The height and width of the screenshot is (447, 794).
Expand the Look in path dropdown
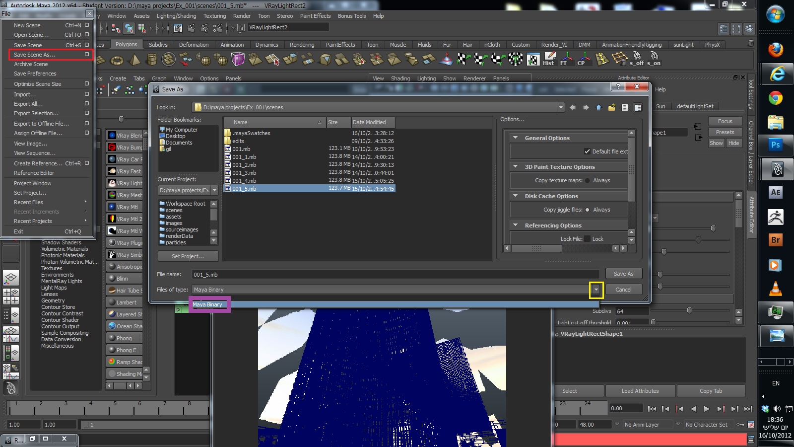(x=560, y=108)
